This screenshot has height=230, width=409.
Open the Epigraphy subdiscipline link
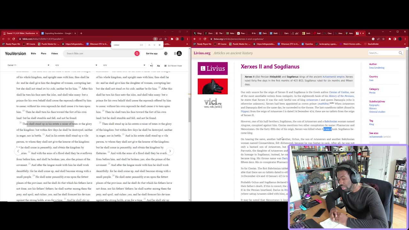[x=374, y=105]
